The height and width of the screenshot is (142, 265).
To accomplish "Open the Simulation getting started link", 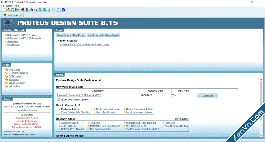I will 12,42.
